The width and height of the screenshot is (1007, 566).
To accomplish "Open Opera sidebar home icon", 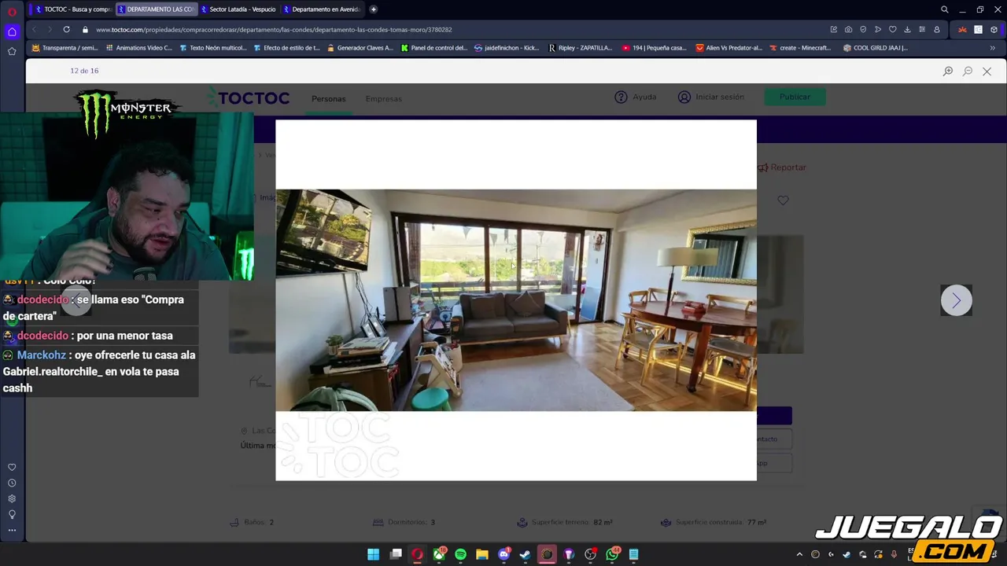I will [12, 31].
